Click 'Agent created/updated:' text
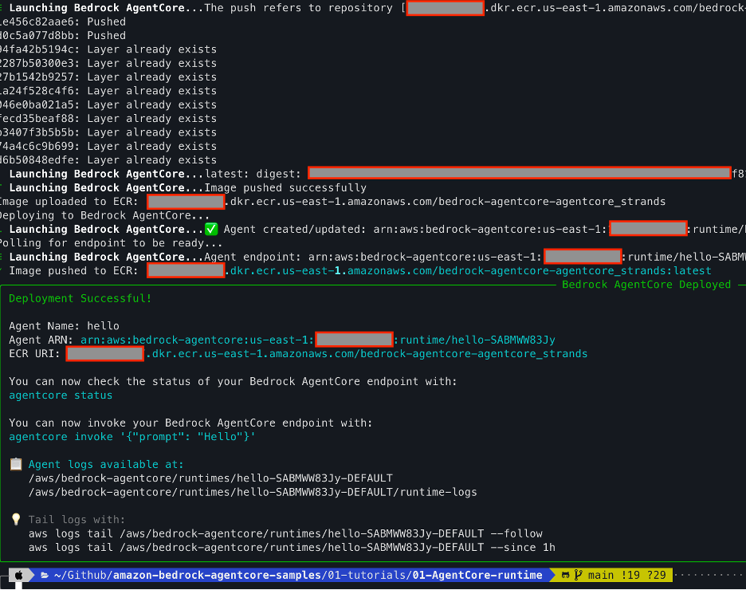Image resolution: width=746 pixels, height=590 pixels. point(295,230)
